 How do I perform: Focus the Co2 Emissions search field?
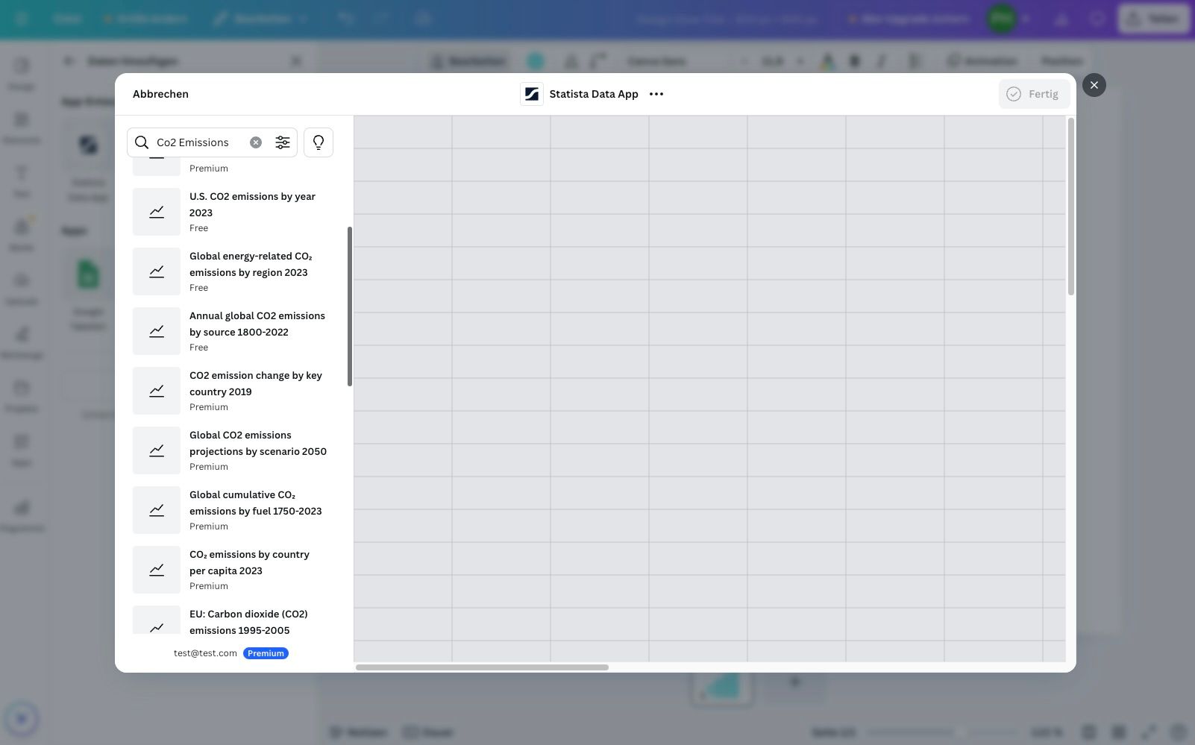point(199,142)
